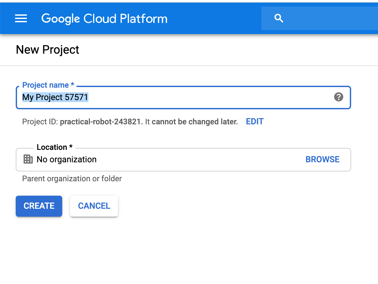Open the hamburger navigation menu

(21, 19)
